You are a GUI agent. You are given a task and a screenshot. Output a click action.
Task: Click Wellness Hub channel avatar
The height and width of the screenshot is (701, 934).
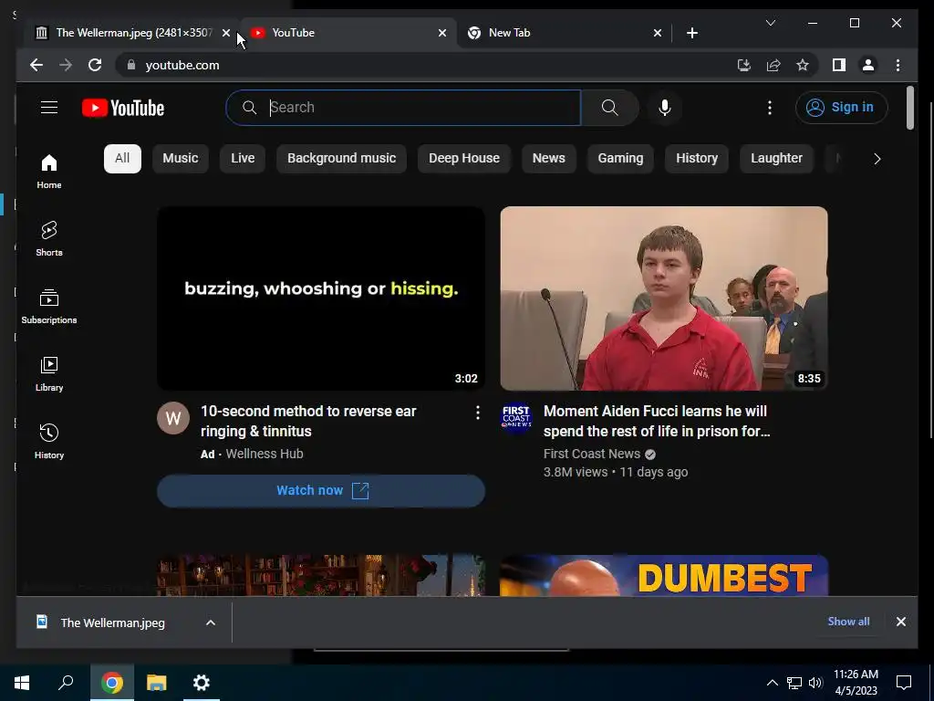coord(173,418)
